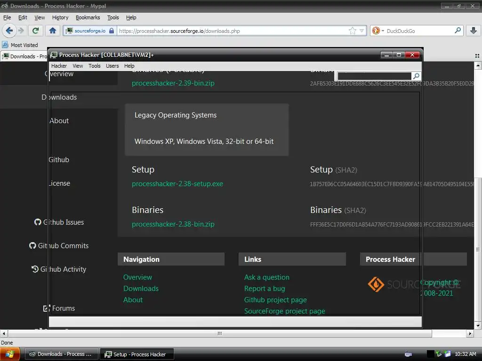Select About in the left sidebar

(59, 121)
